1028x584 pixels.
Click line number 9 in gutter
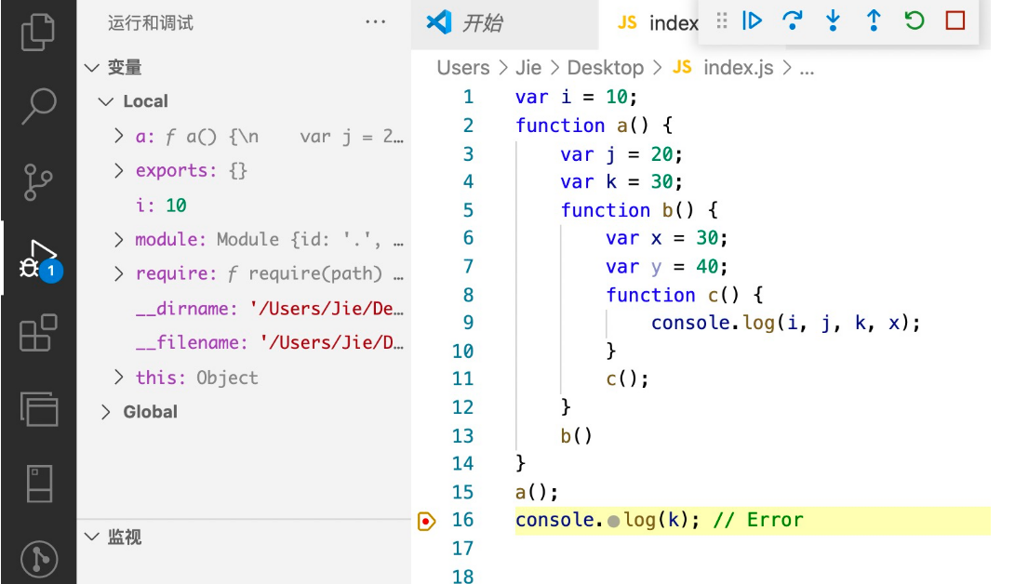click(x=468, y=323)
